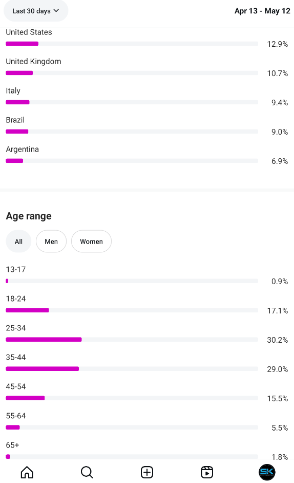The image size is (294, 483).
Task: Open the Reels icon
Action: (207, 472)
